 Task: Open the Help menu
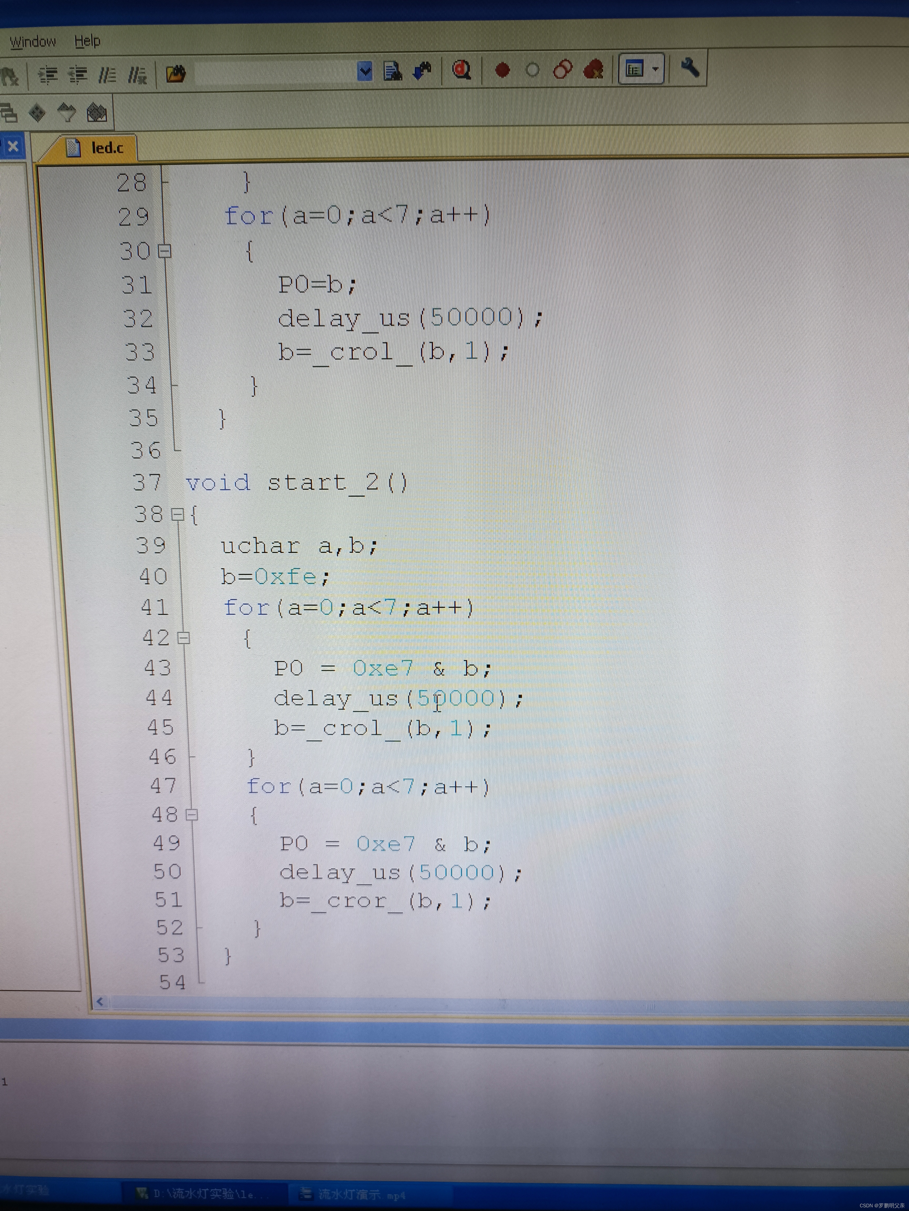[87, 41]
